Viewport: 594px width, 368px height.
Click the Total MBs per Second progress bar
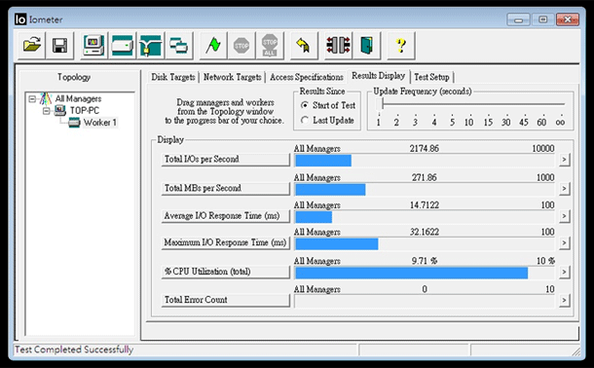(x=425, y=189)
